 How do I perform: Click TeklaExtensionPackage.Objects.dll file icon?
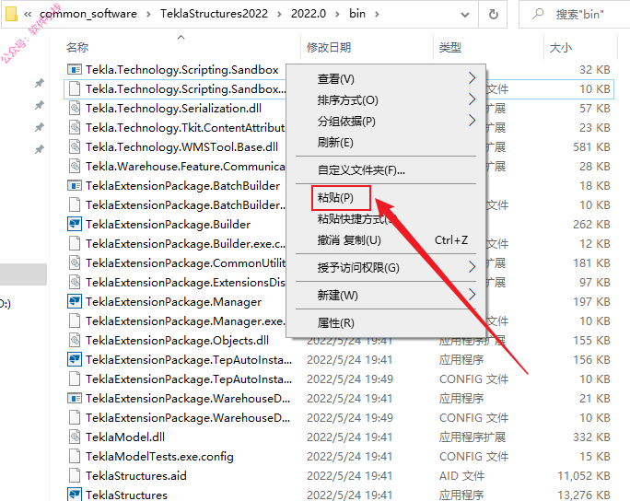(x=75, y=341)
